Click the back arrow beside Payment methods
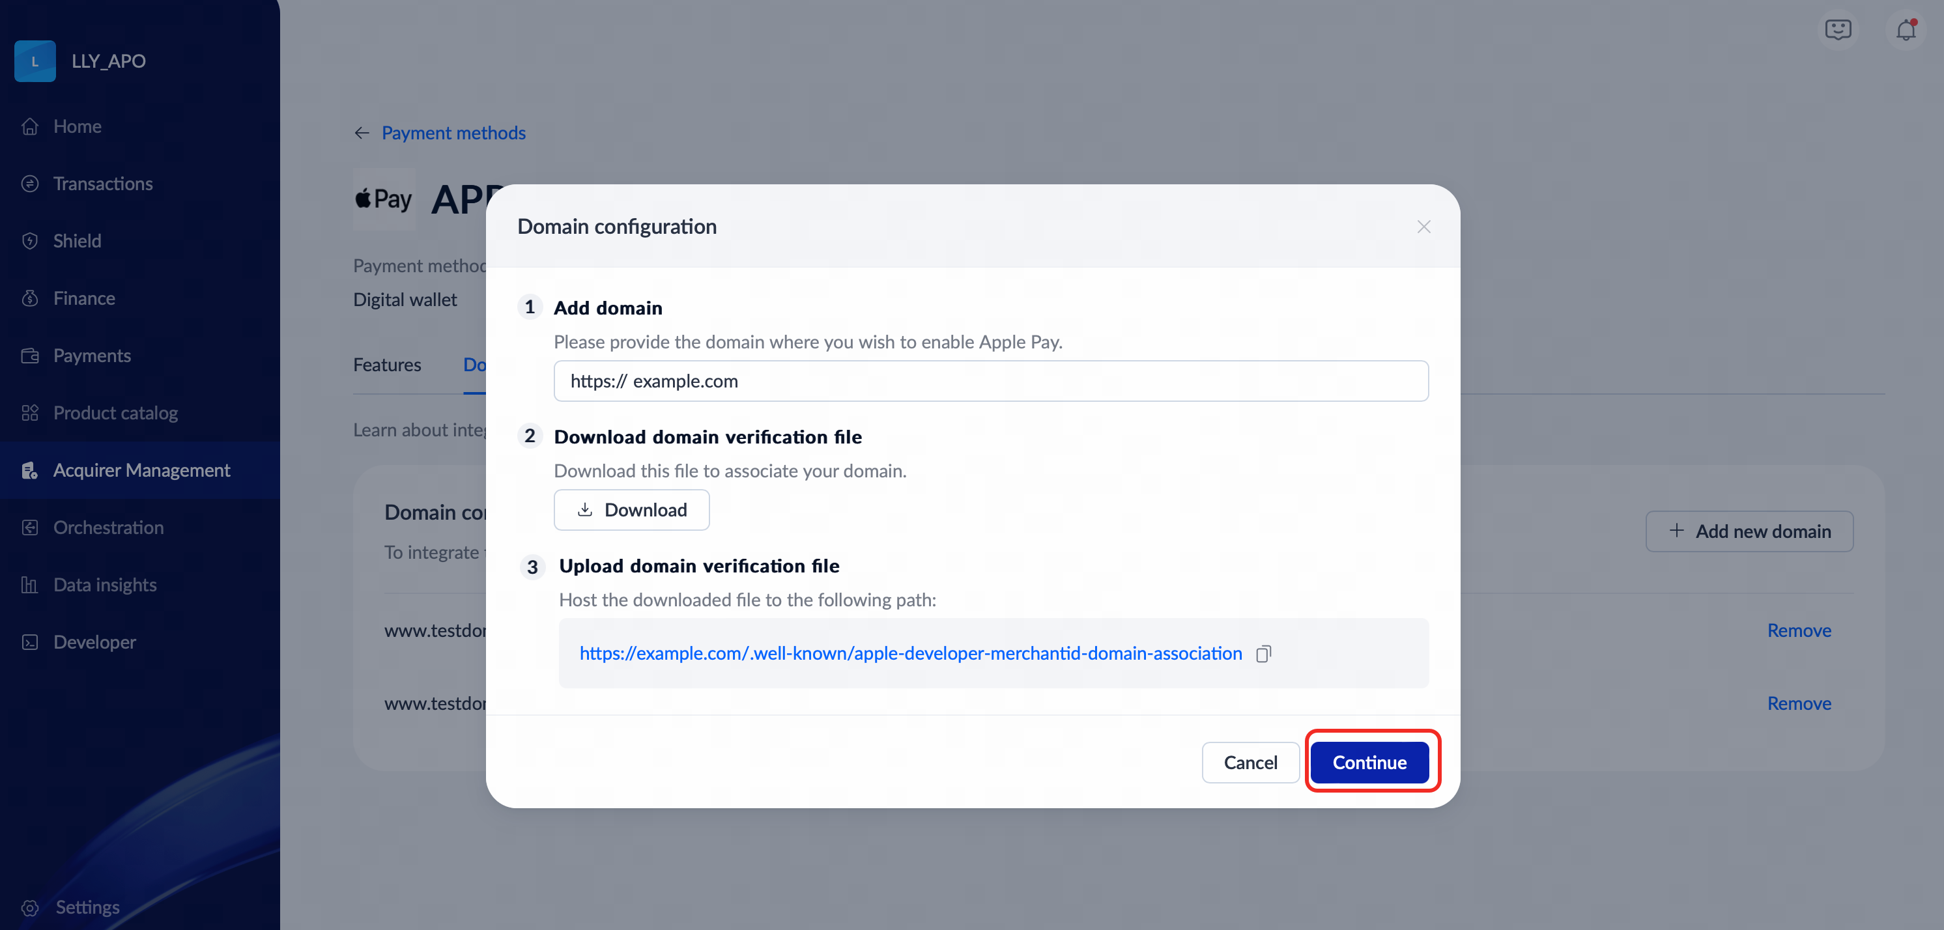 tap(362, 134)
